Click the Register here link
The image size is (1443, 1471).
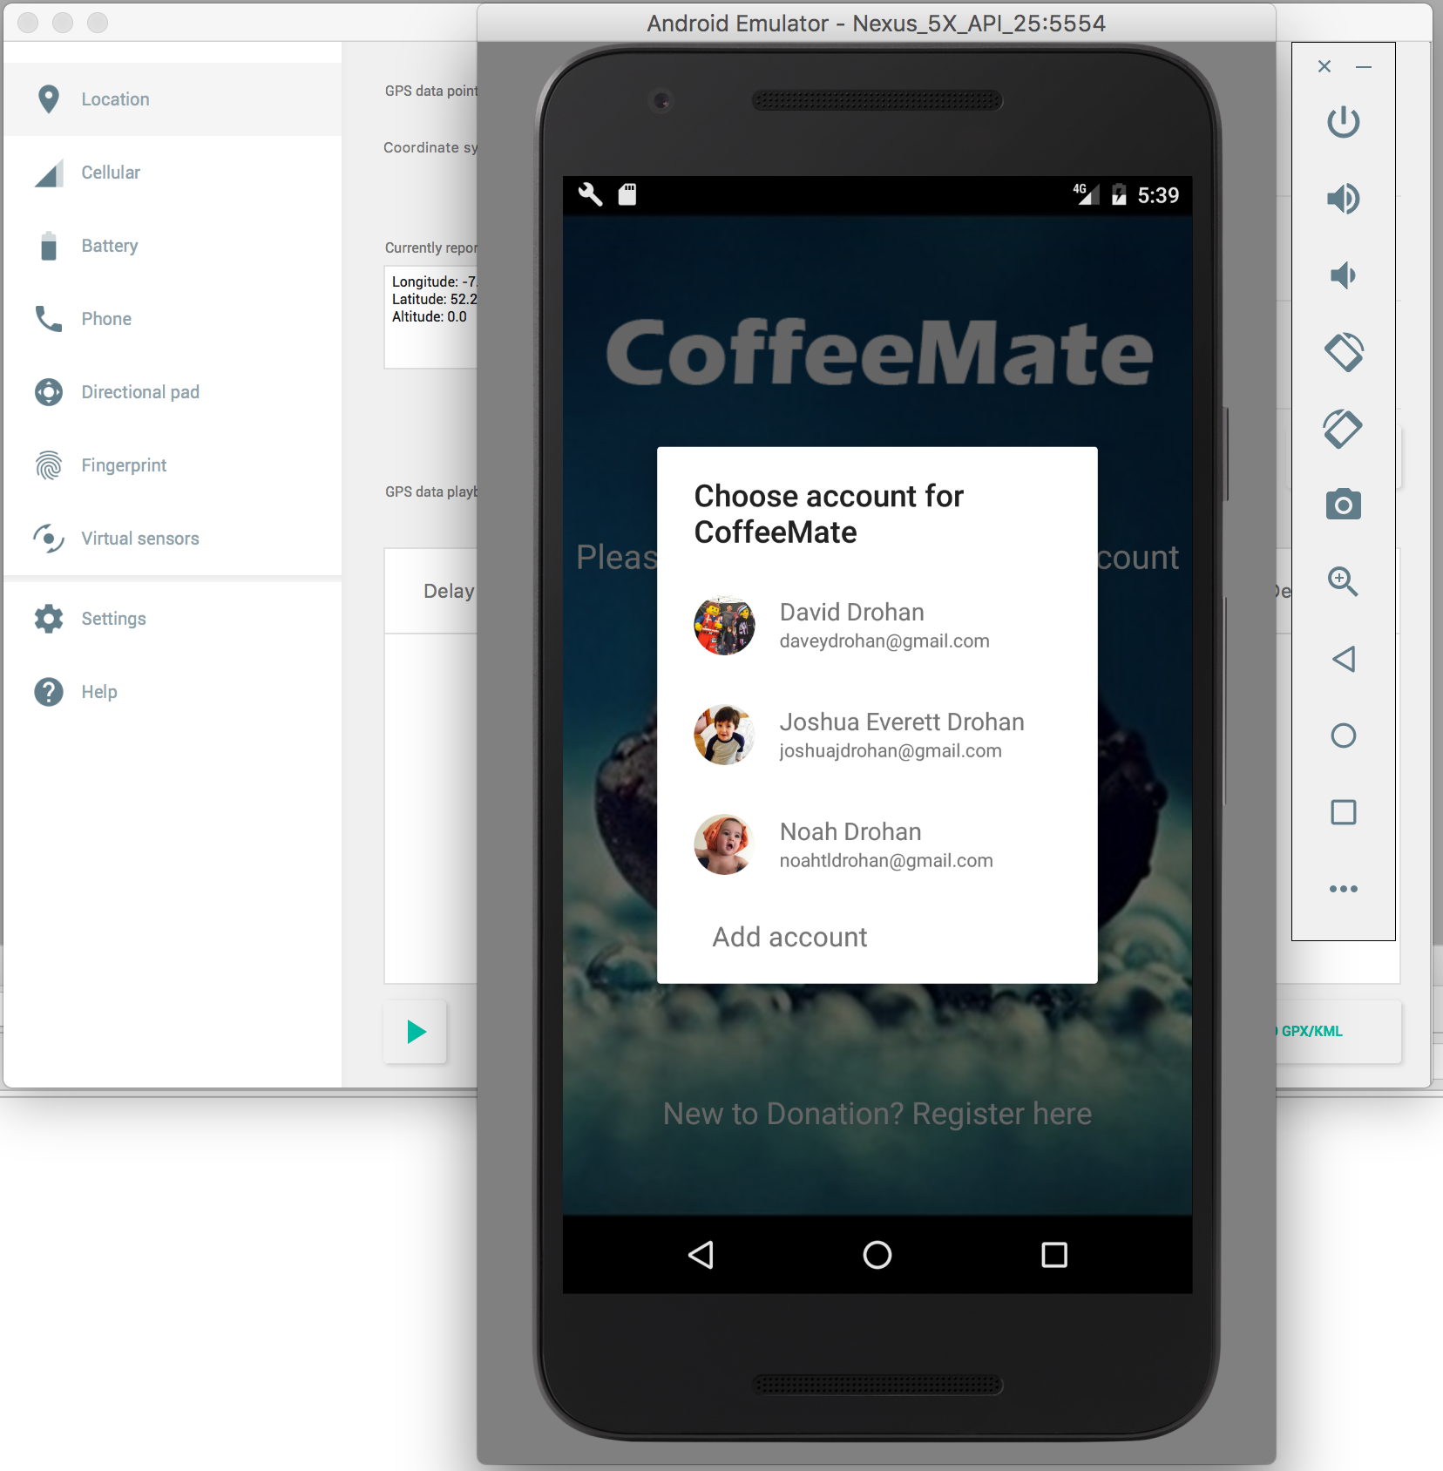(877, 1114)
